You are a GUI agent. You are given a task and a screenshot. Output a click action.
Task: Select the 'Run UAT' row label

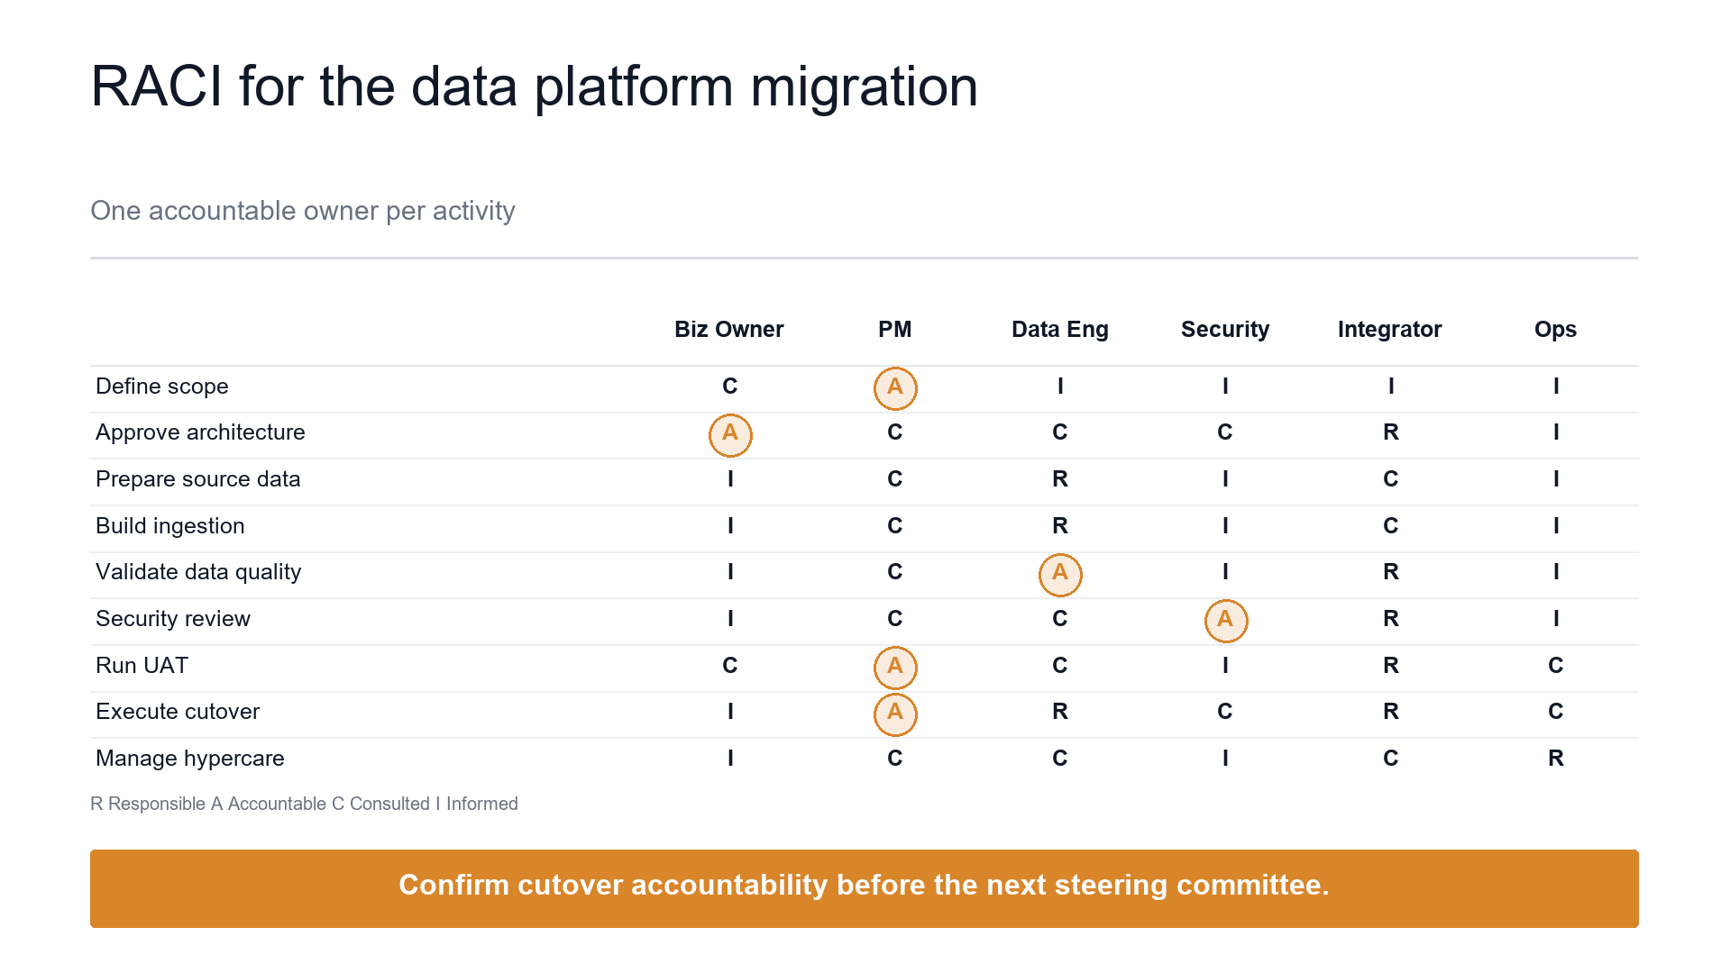pos(142,666)
